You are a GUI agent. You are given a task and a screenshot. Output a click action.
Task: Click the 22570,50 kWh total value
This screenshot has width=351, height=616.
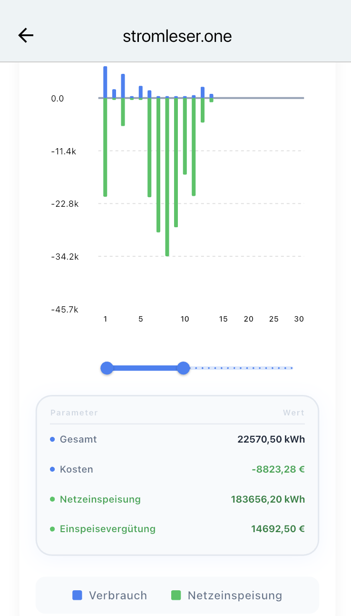coord(271,439)
